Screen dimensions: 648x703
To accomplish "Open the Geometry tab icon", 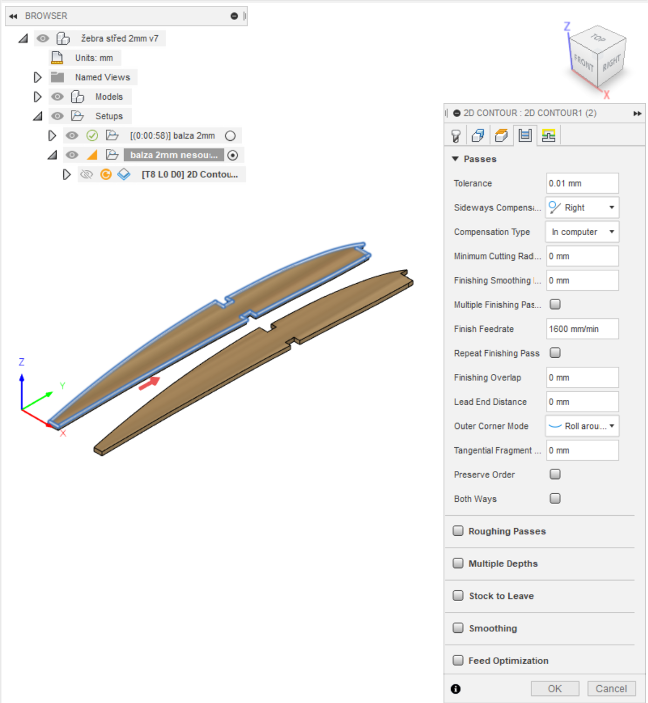I will pyautogui.click(x=478, y=135).
